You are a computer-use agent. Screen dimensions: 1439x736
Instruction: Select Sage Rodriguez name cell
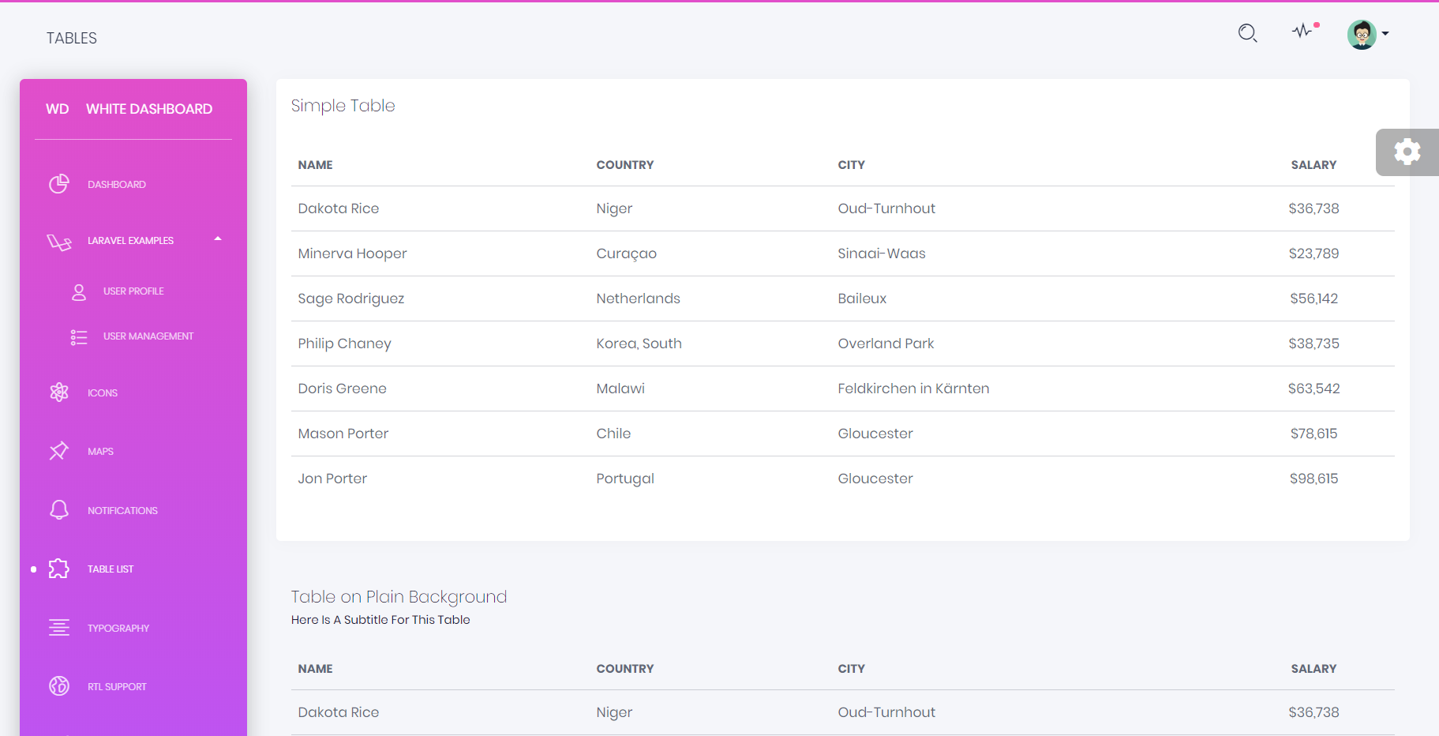tap(351, 299)
